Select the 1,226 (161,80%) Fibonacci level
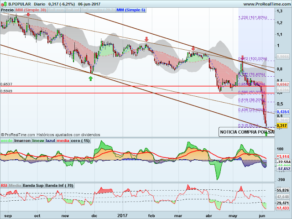292x219 pixels. pos(252,17)
